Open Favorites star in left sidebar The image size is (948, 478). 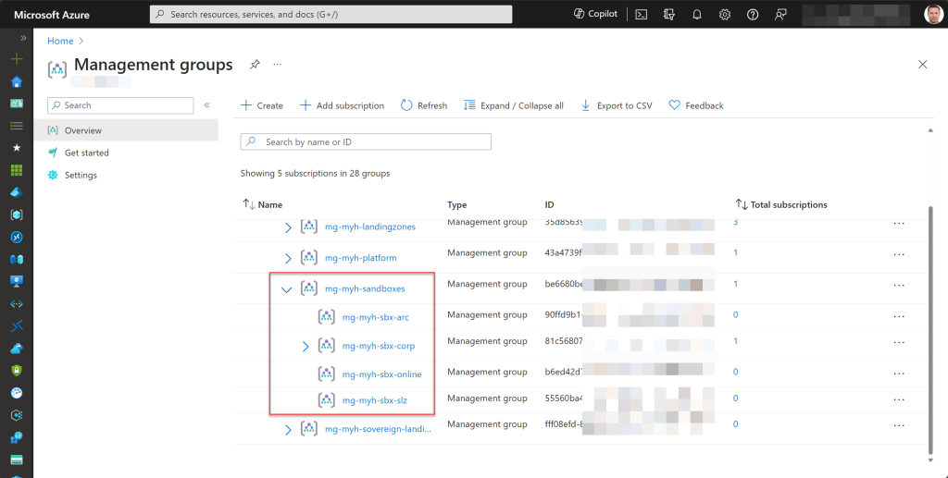(16, 148)
